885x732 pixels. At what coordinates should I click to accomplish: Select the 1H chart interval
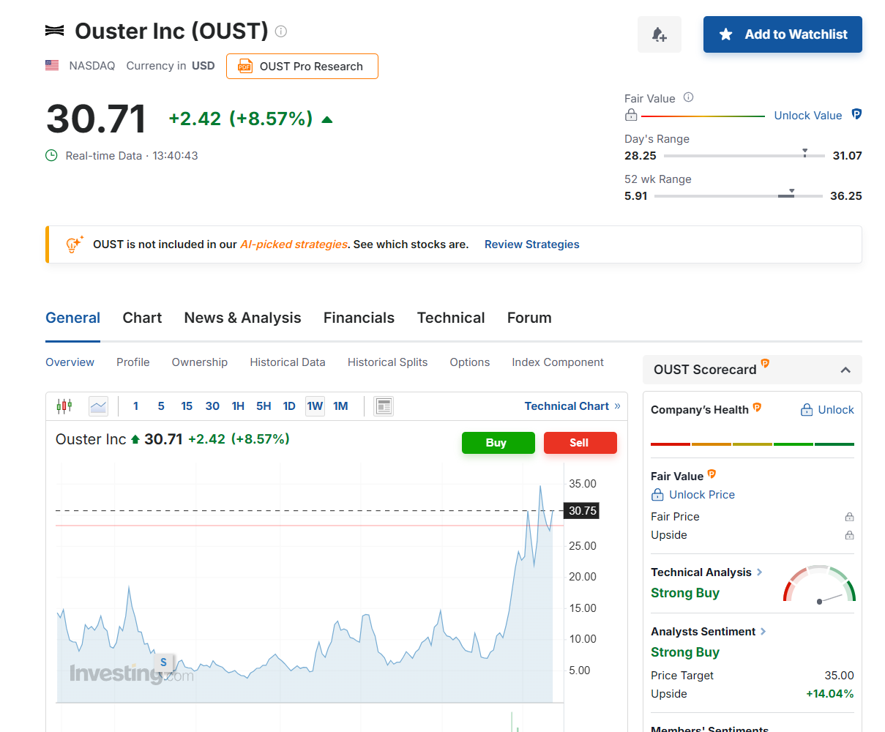coord(238,406)
